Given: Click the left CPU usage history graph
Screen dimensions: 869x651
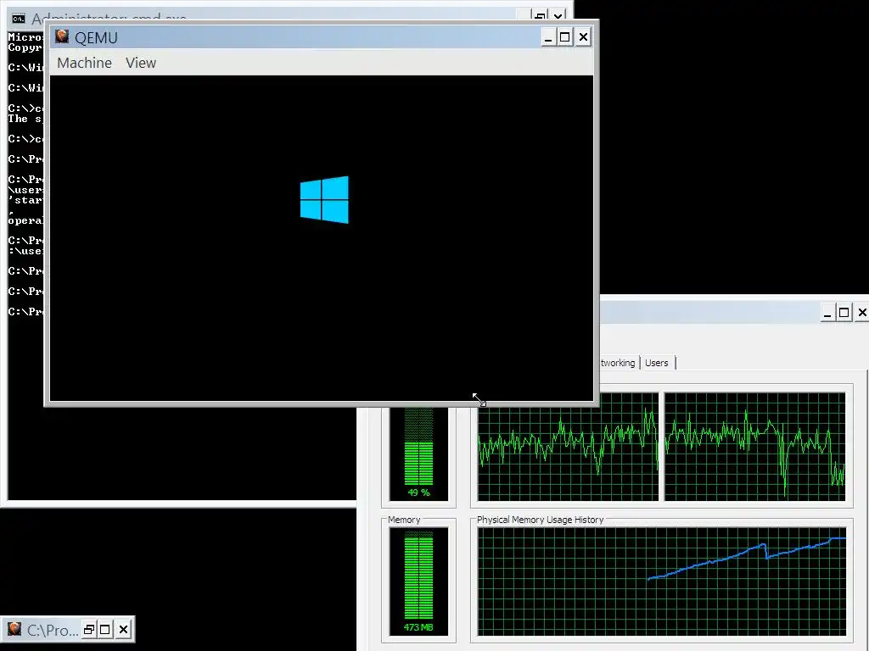Looking at the screenshot, I should pos(568,447).
